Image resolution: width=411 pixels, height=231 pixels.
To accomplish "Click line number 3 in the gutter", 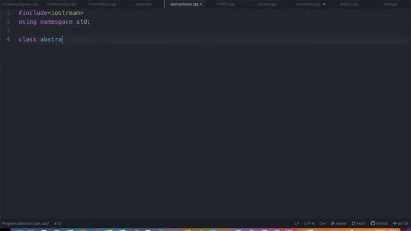I will coord(8,30).
